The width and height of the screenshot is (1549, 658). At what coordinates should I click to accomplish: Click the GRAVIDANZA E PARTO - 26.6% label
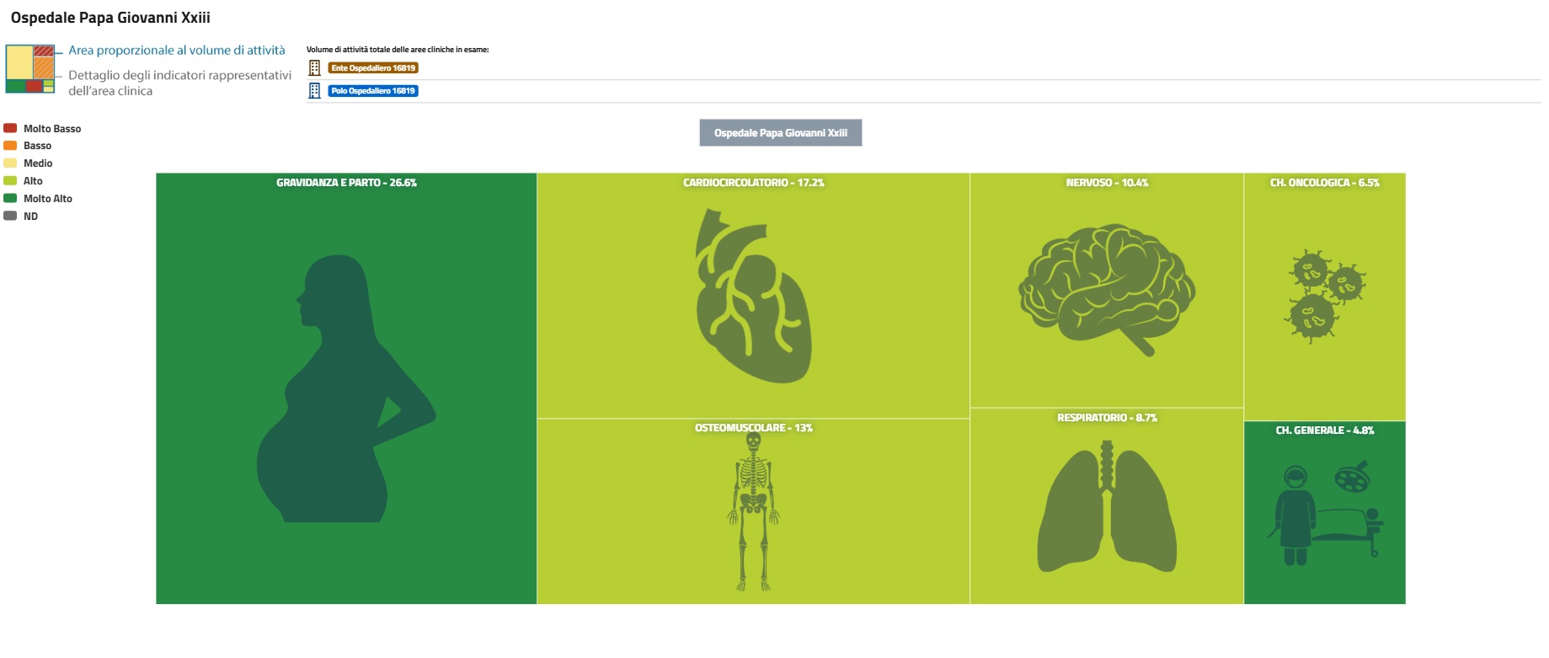coord(346,183)
